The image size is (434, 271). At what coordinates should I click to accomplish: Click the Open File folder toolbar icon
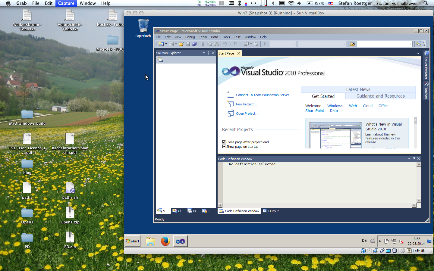tap(181, 44)
